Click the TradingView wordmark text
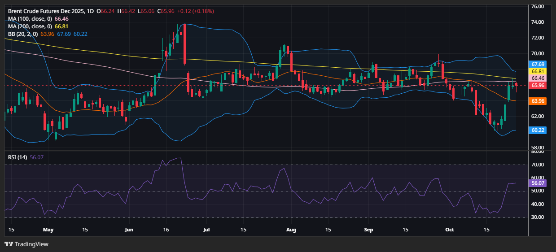Screen dimensions: 556x252 click(x=31, y=244)
